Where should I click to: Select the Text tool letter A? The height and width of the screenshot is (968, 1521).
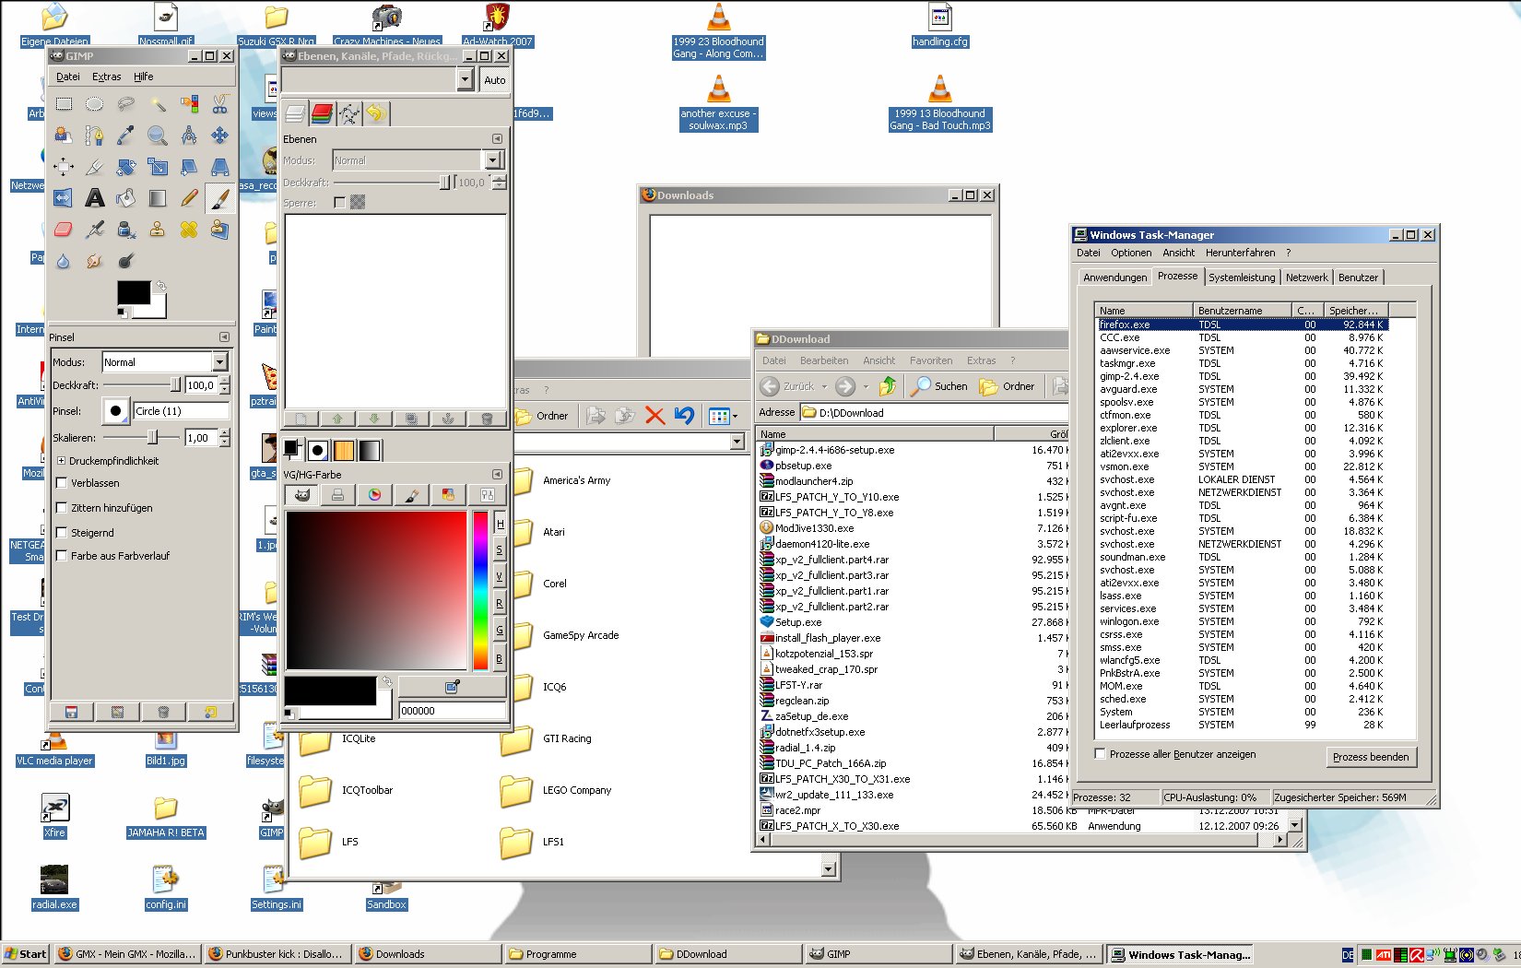(x=94, y=198)
